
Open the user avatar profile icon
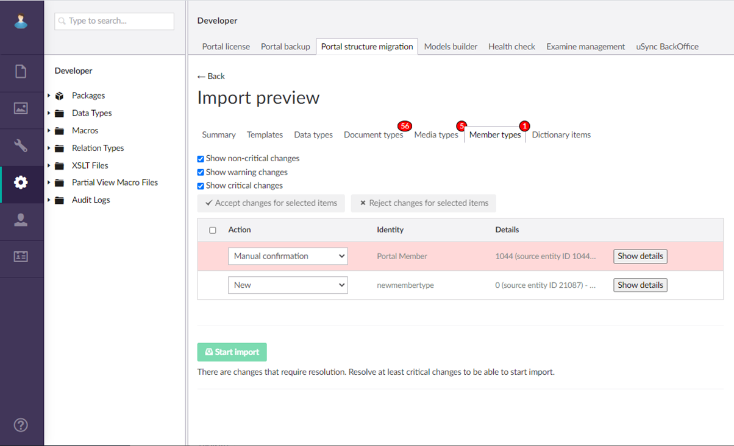(21, 21)
